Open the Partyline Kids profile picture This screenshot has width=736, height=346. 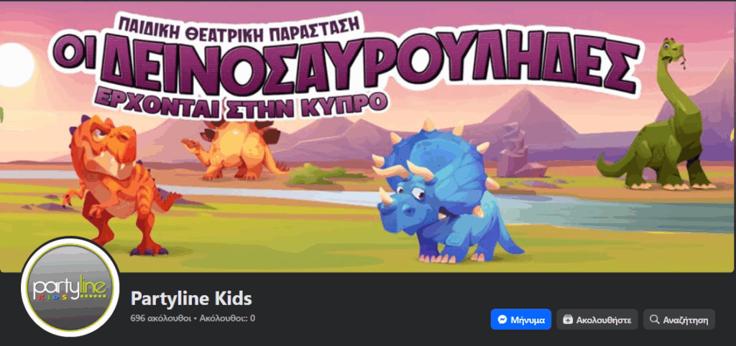click(70, 286)
